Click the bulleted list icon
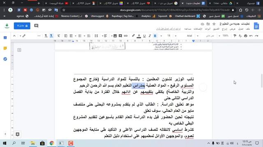 (x=80, y=36)
